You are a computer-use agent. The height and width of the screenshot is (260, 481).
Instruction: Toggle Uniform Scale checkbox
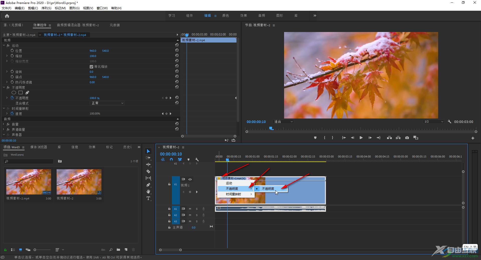tap(91, 66)
